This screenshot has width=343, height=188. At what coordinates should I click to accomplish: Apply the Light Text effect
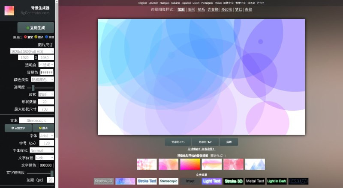coord(212,181)
